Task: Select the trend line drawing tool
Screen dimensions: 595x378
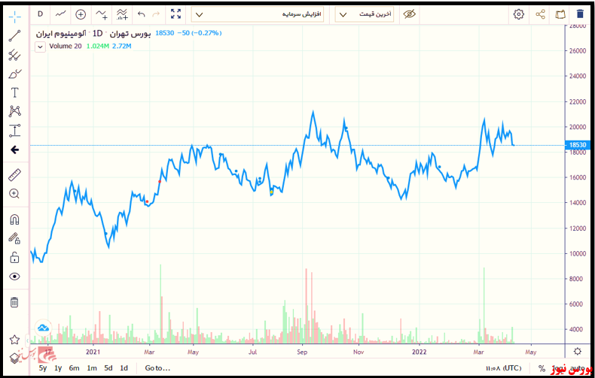Action: click(x=14, y=36)
